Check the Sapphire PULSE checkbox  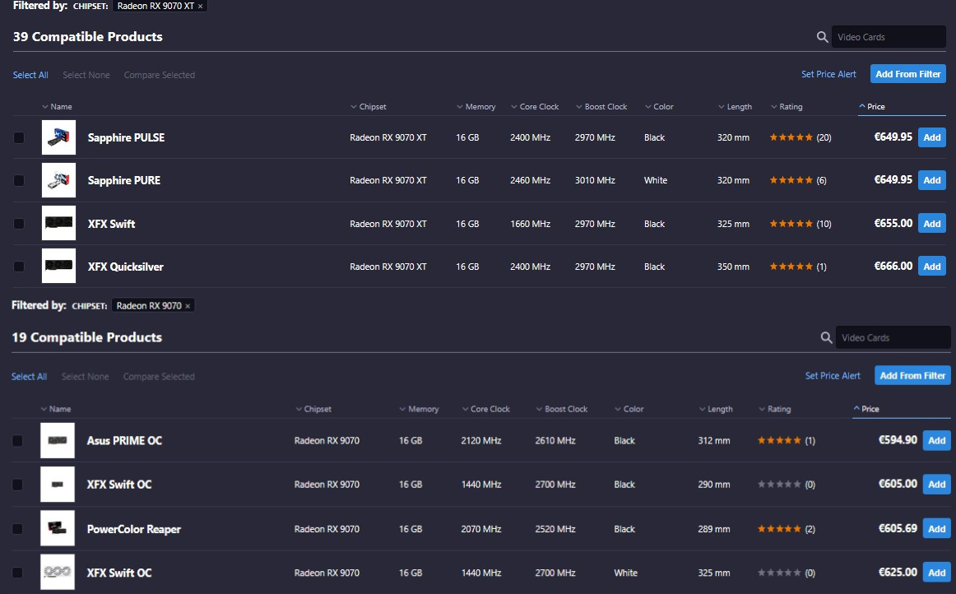(19, 138)
